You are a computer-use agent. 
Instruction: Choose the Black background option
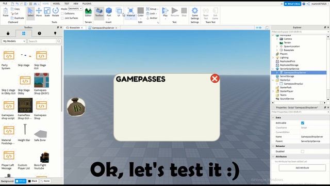[32, 181]
